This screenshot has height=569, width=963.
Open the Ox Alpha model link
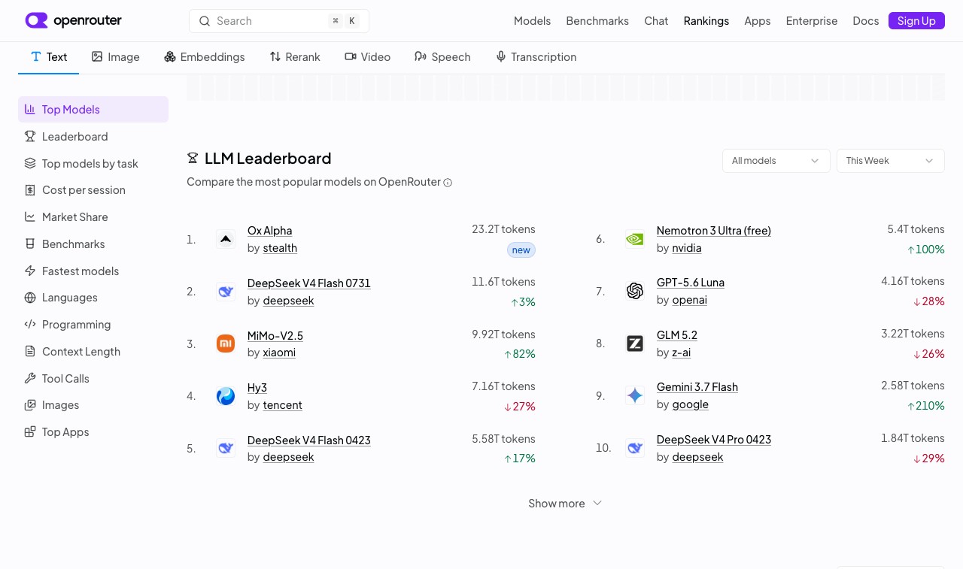(x=269, y=231)
